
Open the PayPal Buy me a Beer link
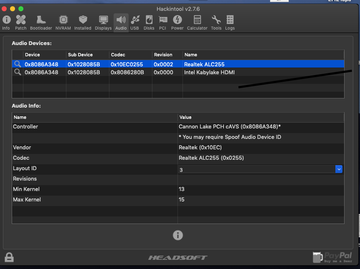[x=332, y=257]
